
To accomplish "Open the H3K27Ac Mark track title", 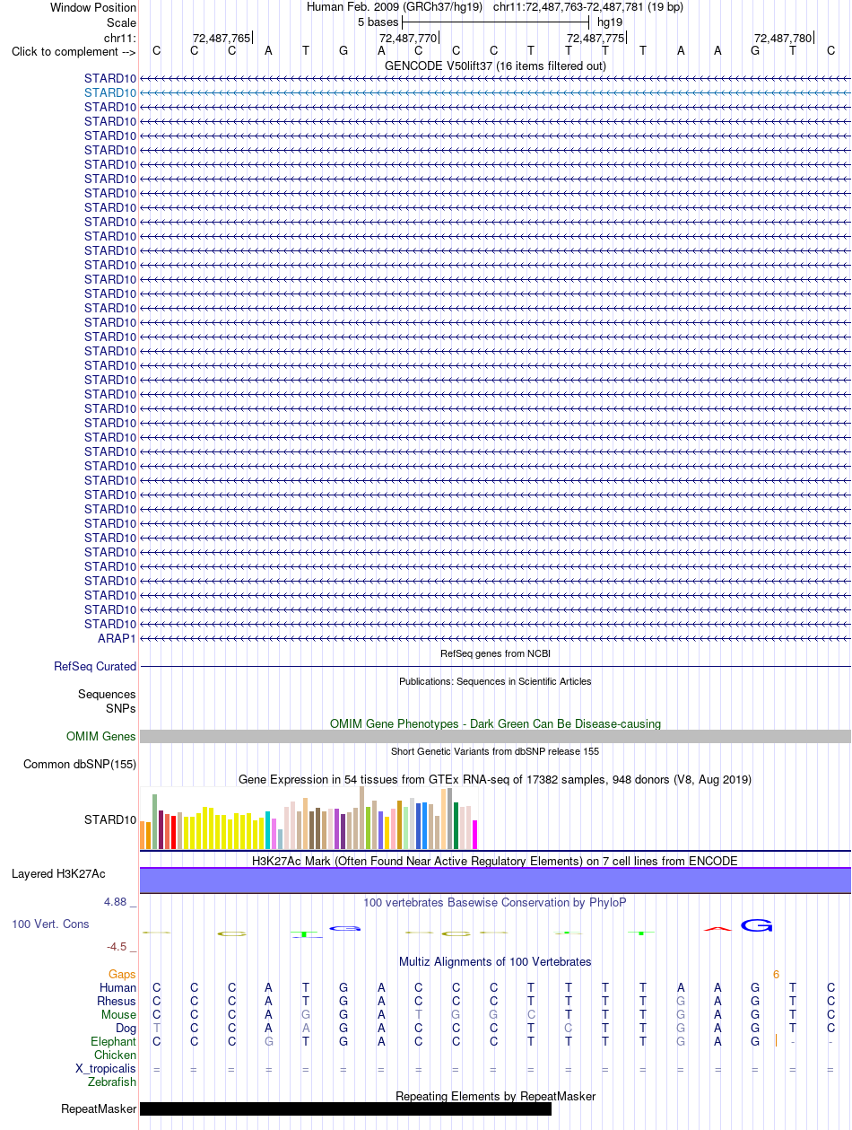I will [x=495, y=861].
